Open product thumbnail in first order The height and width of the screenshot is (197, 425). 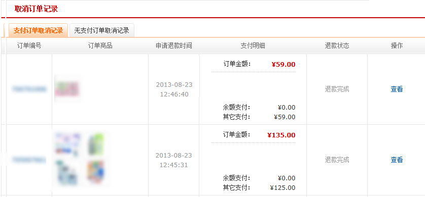[x=67, y=89]
